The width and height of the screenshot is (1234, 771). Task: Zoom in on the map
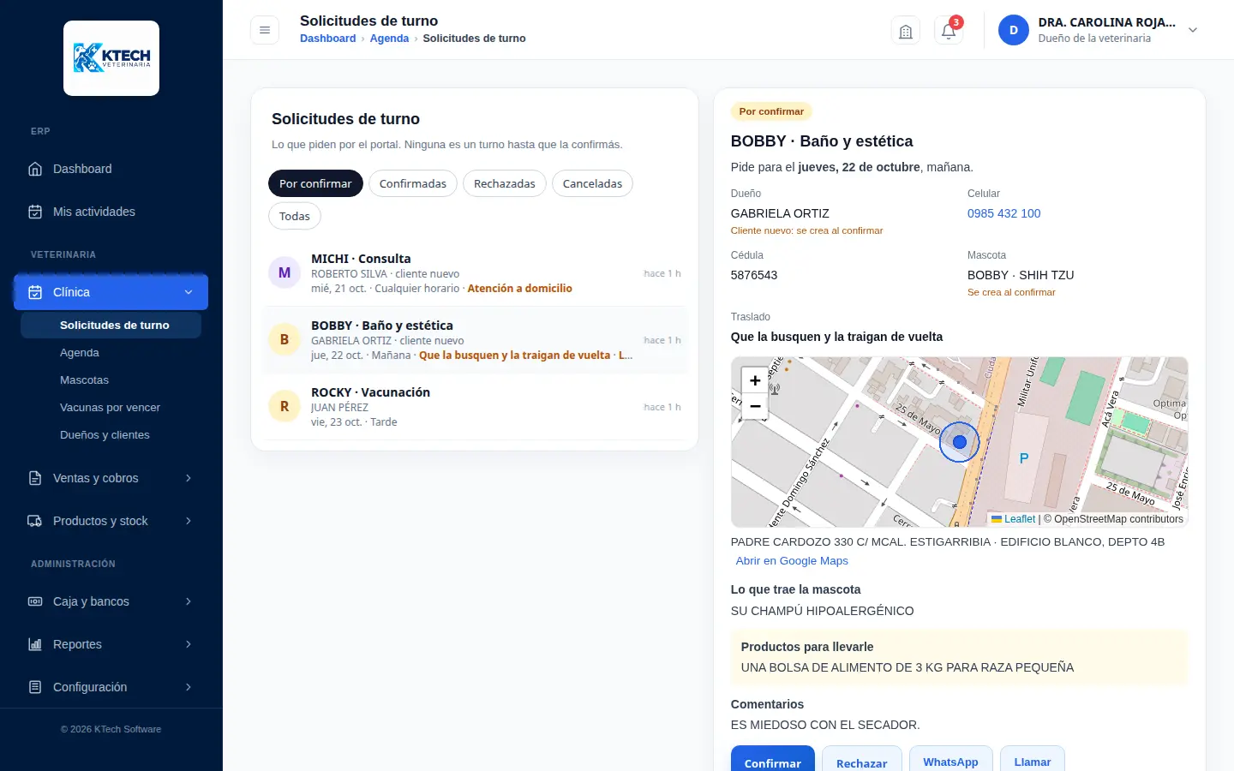point(755,380)
